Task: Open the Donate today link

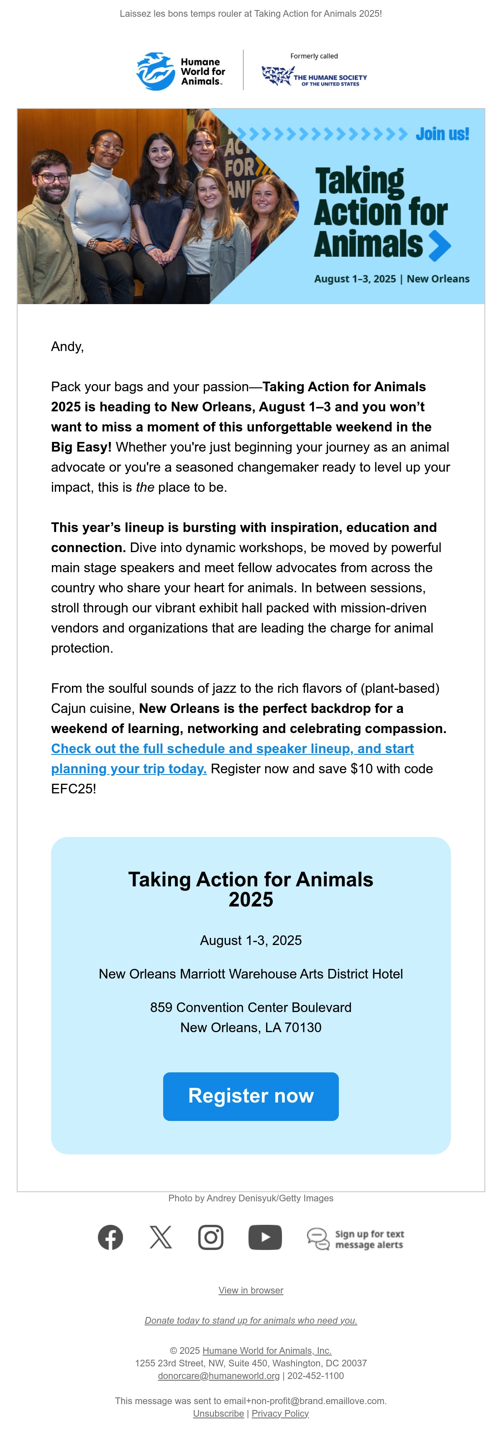Action: click(251, 1320)
